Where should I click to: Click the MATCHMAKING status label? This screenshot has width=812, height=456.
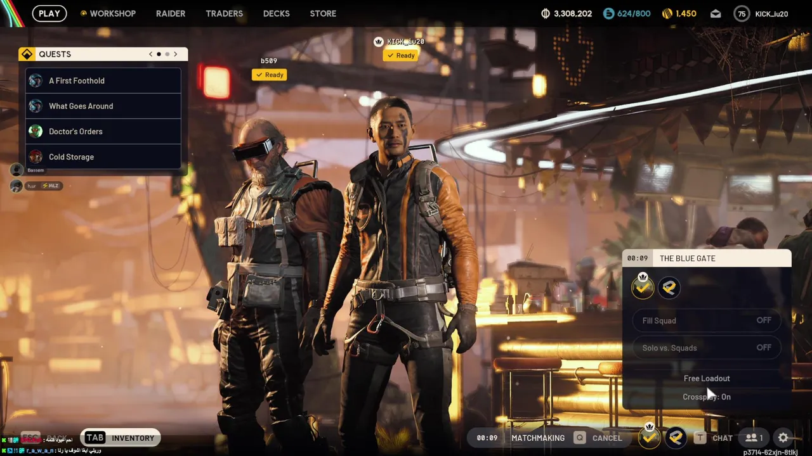click(538, 438)
